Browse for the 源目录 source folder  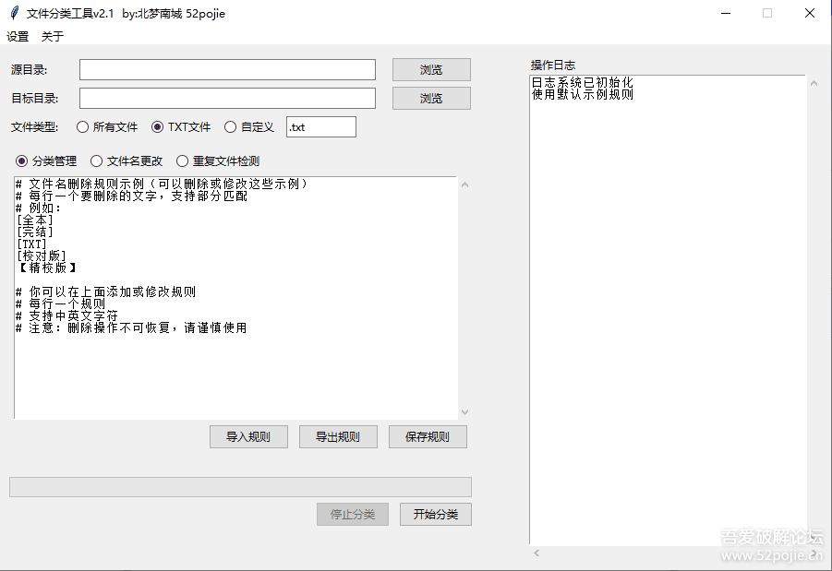click(x=431, y=68)
